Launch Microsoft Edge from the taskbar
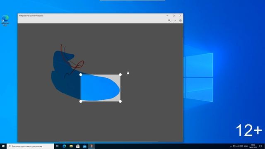 [x=64, y=146]
